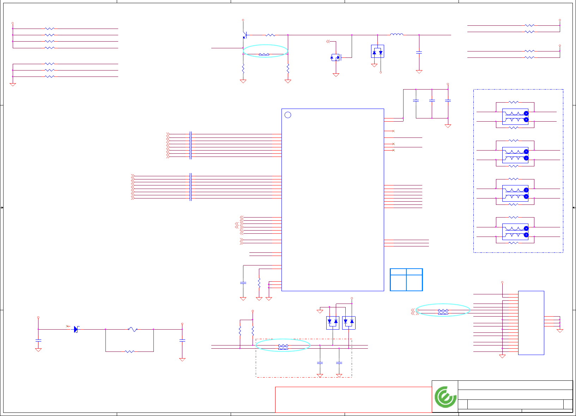576x416 pixels.
Task: Select the capacitor left of the Schottky diode
Action: (38, 341)
